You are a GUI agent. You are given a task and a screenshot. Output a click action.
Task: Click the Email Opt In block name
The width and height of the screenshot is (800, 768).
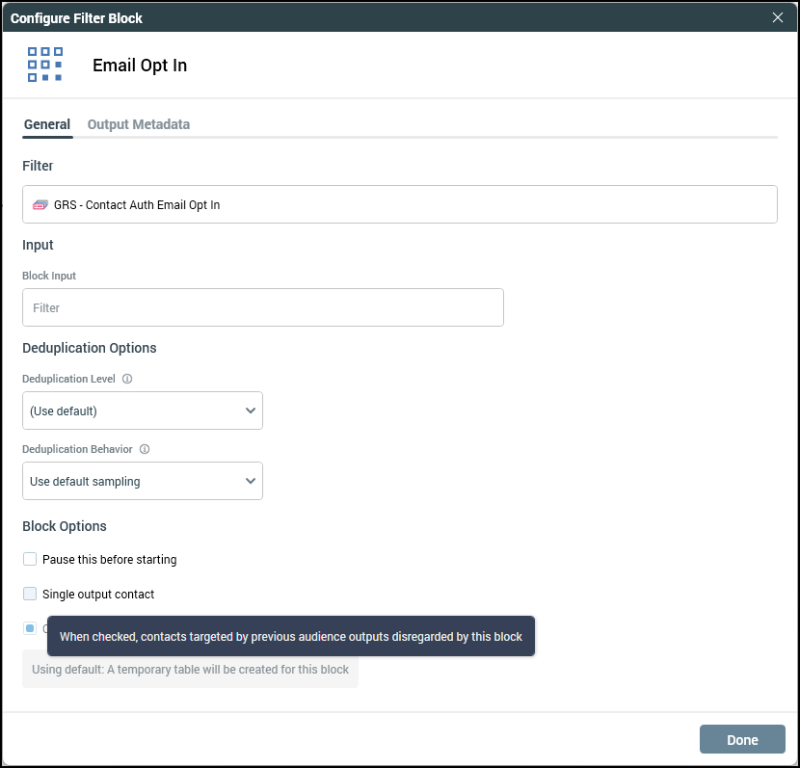coord(140,66)
